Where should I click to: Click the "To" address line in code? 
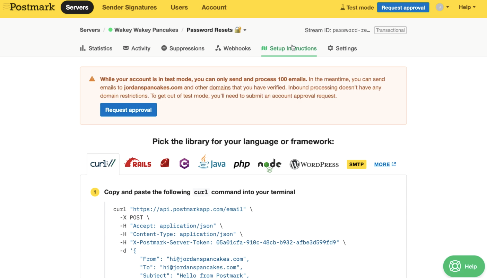191,267
